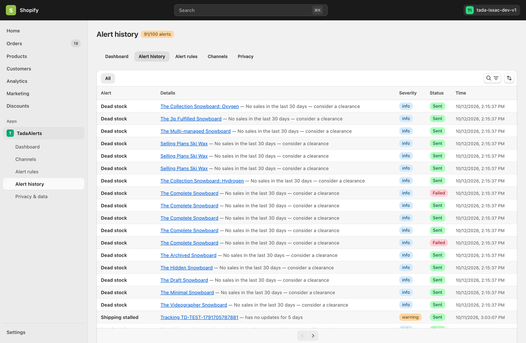
Task: Open Products in the sidebar
Action: pyautogui.click(x=44, y=56)
